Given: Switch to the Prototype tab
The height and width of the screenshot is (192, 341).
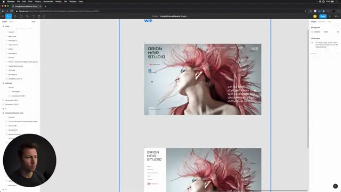Looking at the screenshot, I should pyautogui.click(x=321, y=22).
